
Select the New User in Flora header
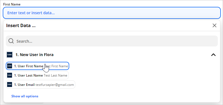pyautogui.click(x=34, y=55)
